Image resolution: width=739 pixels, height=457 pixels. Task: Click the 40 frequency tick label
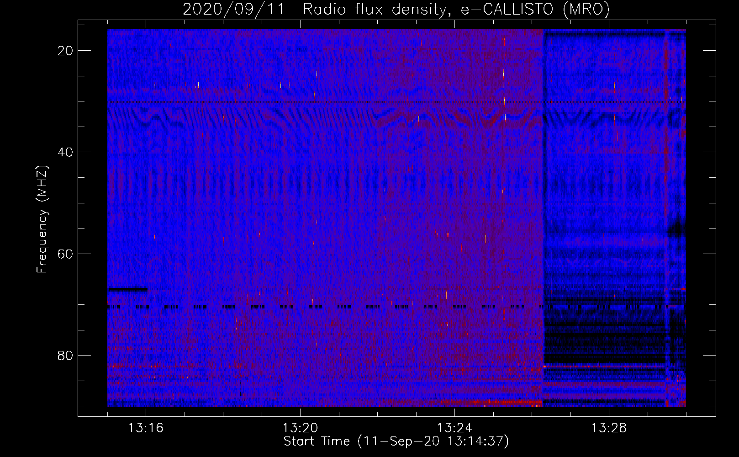(x=65, y=152)
